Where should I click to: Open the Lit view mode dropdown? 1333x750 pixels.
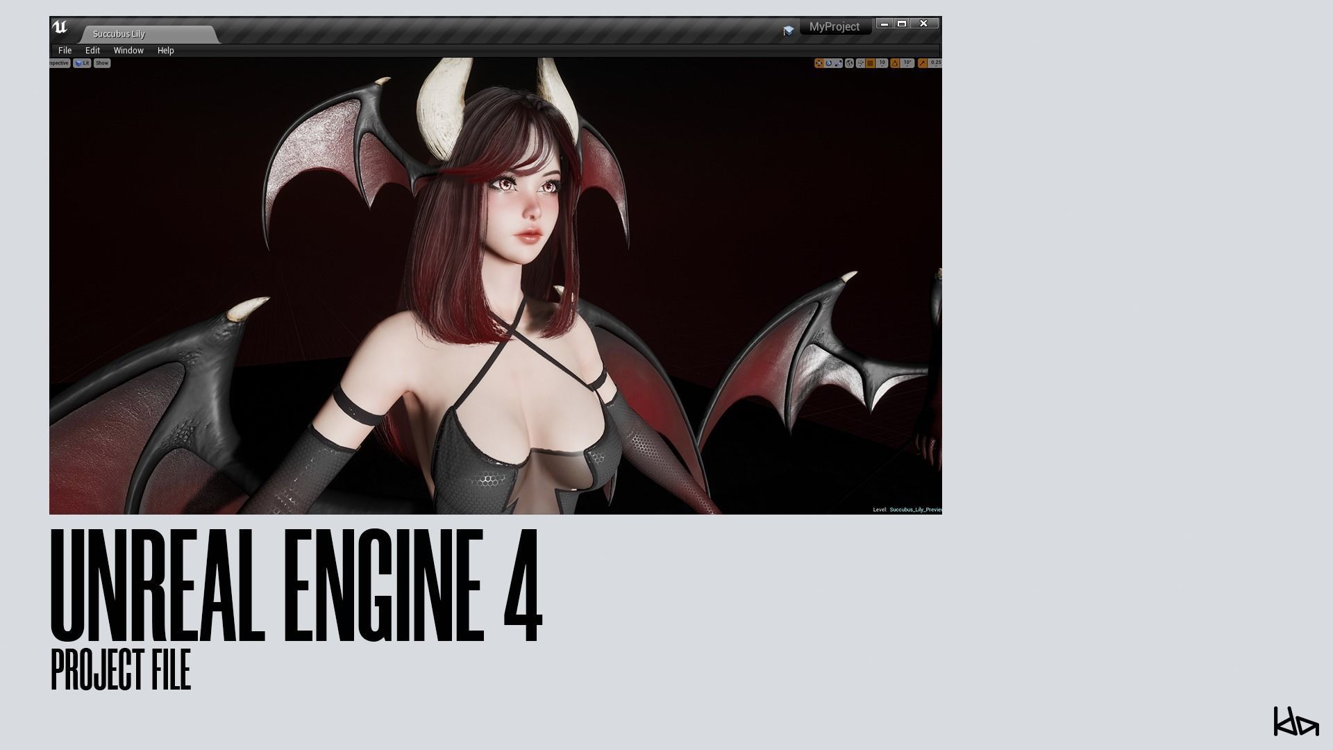(82, 63)
